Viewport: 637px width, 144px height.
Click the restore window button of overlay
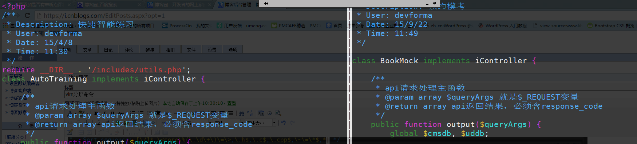point(434,3)
